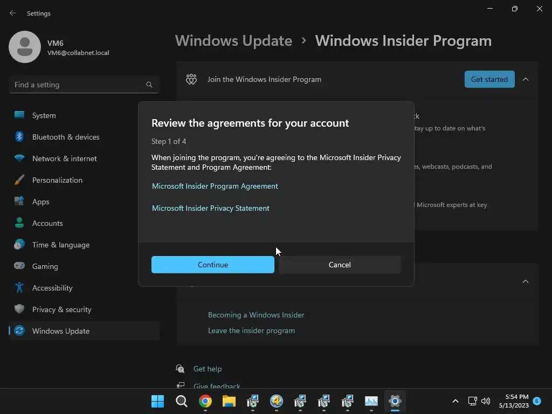
Task: Open the performance monitor taskbar app
Action: (371, 401)
